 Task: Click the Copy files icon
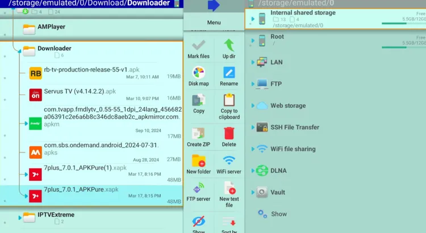(x=199, y=100)
